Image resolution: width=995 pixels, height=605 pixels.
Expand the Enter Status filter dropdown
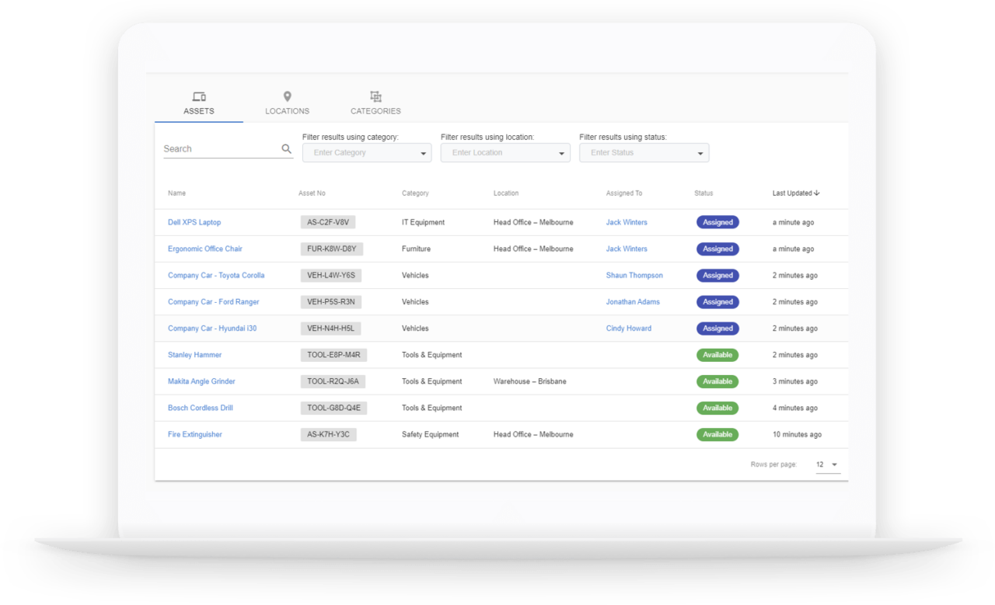[644, 153]
